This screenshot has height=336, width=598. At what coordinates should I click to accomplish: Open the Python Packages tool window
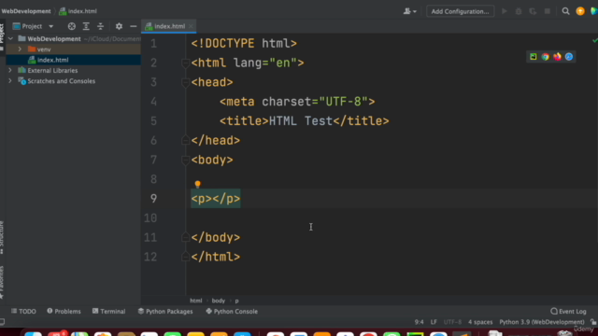165,311
